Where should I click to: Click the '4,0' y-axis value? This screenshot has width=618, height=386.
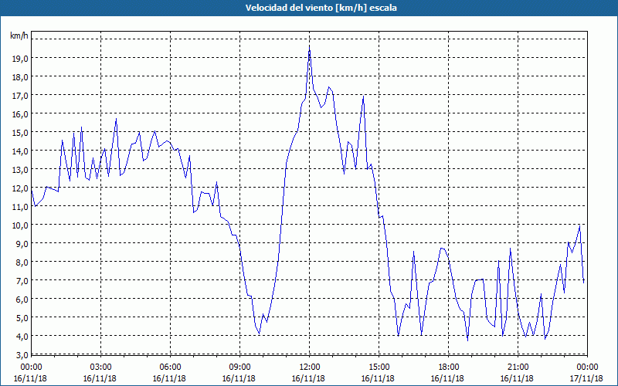[22, 336]
